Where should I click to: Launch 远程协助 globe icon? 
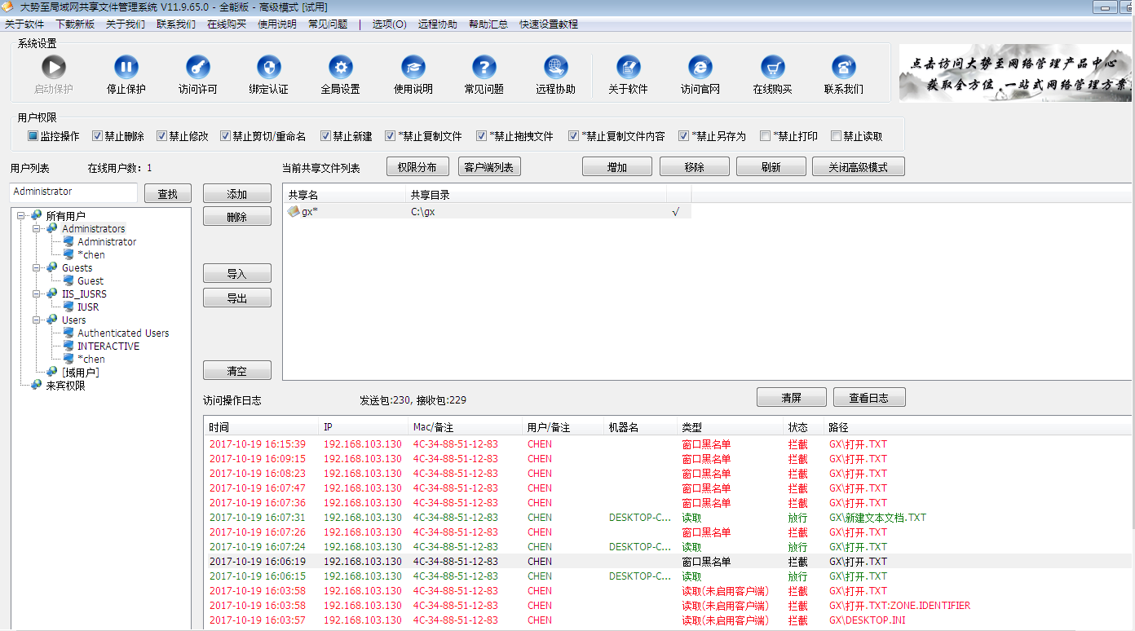[x=555, y=68]
